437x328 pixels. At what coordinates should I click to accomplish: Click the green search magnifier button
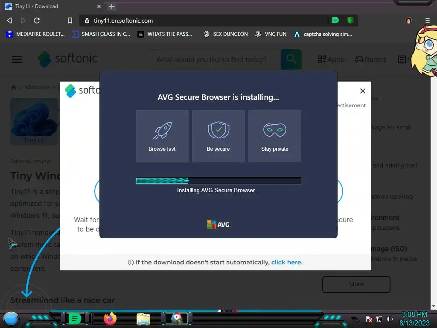(x=291, y=59)
